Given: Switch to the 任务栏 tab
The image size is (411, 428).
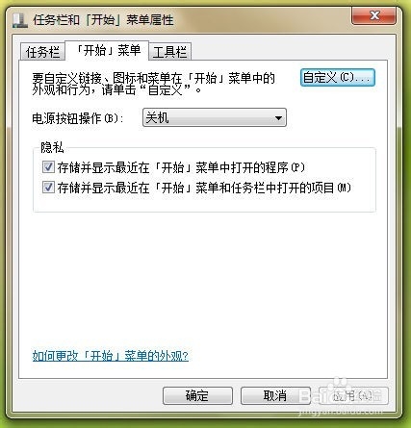Looking at the screenshot, I should click(43, 52).
